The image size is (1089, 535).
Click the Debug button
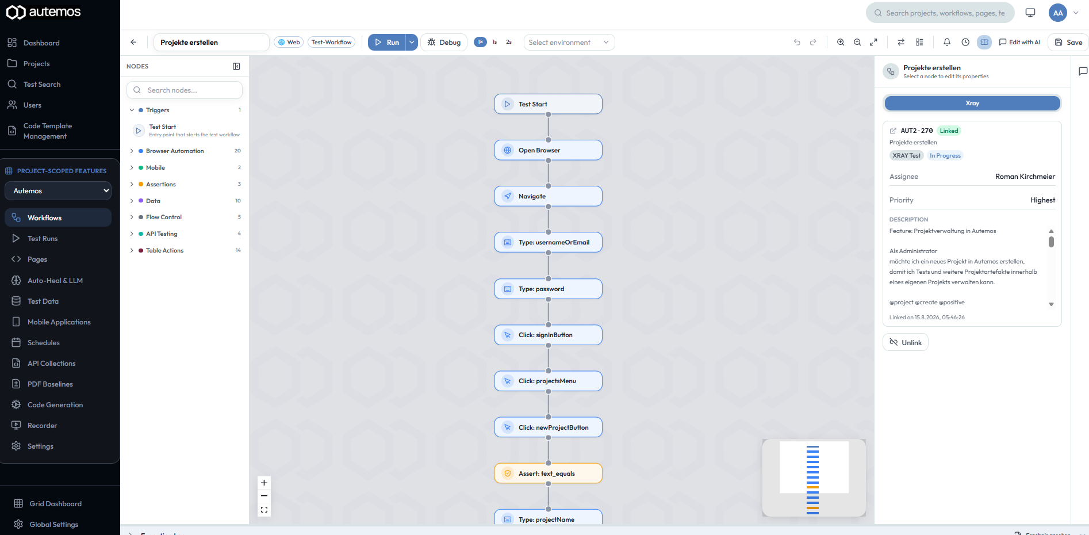point(444,42)
